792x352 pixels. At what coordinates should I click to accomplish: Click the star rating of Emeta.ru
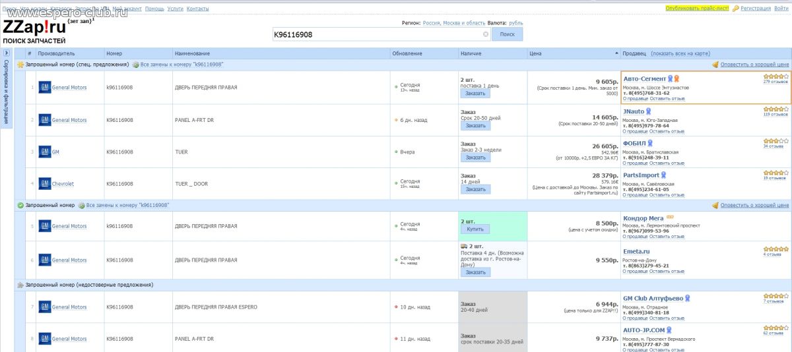tap(775, 249)
